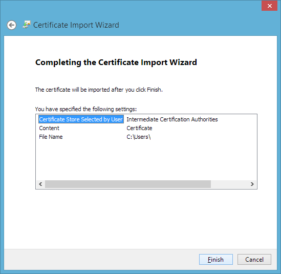281x274 pixels.
Task: Select the Content row label
Action: (49, 128)
